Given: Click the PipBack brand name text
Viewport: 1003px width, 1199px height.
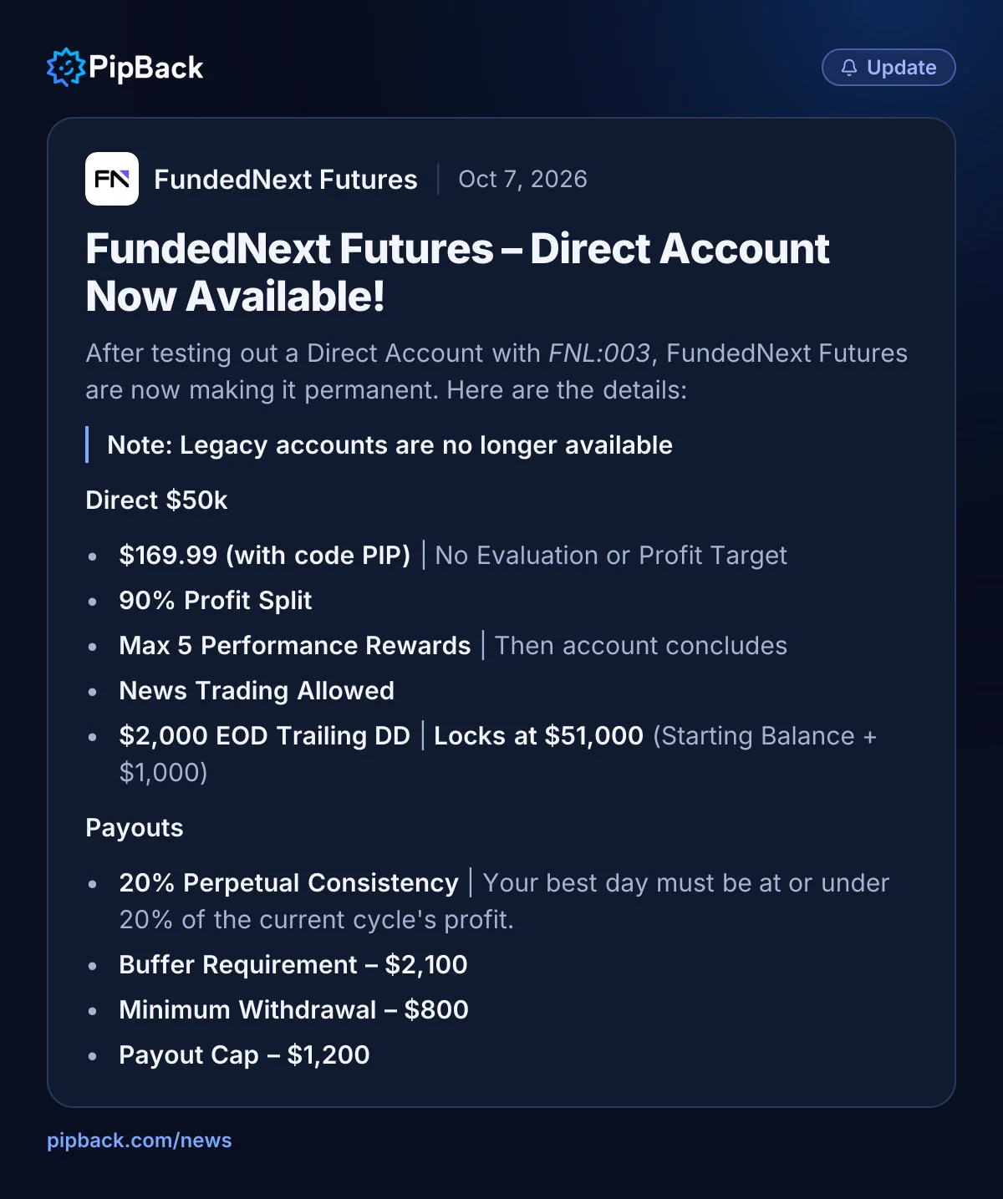Looking at the screenshot, I should [145, 68].
